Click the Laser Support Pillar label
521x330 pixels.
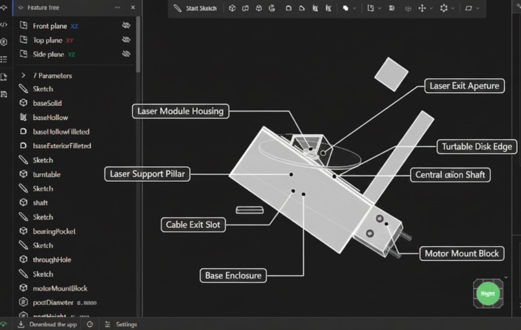[x=147, y=174]
